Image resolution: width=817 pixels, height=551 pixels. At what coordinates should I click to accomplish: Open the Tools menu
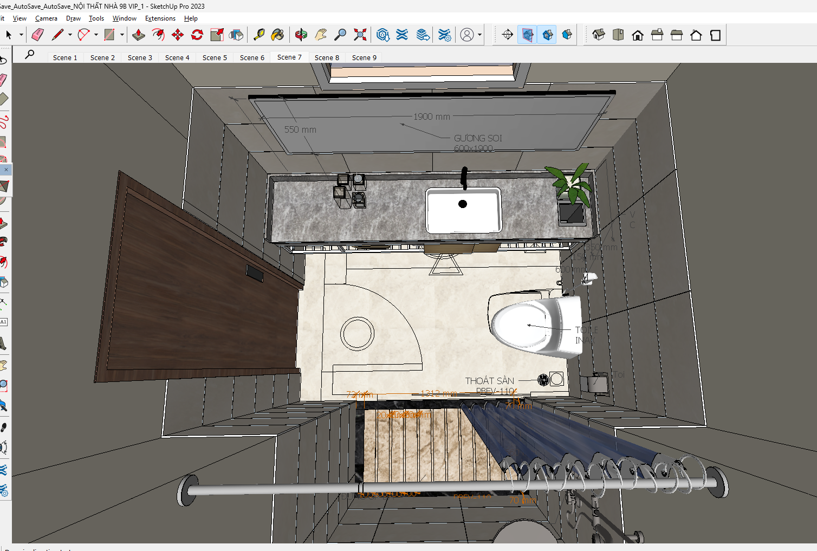96,18
